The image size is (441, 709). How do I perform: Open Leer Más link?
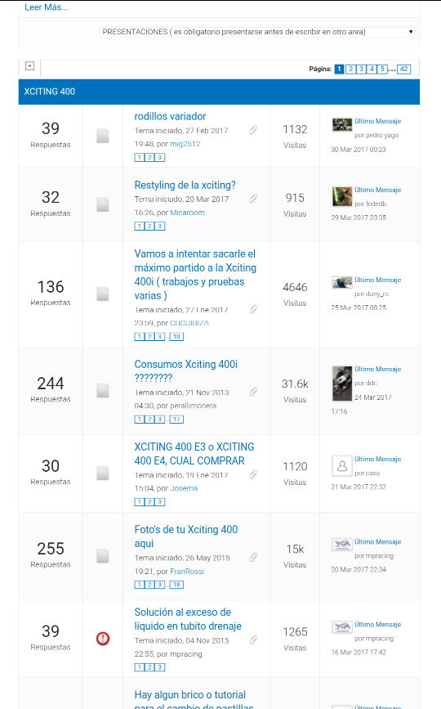pyautogui.click(x=46, y=7)
